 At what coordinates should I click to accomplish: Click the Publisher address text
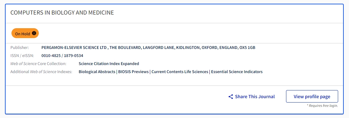(148, 48)
